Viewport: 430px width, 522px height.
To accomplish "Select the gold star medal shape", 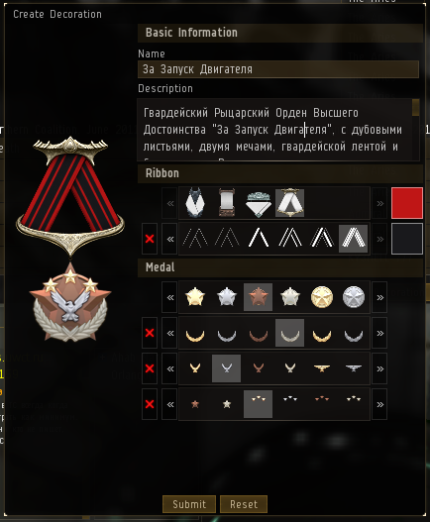I will point(195,297).
